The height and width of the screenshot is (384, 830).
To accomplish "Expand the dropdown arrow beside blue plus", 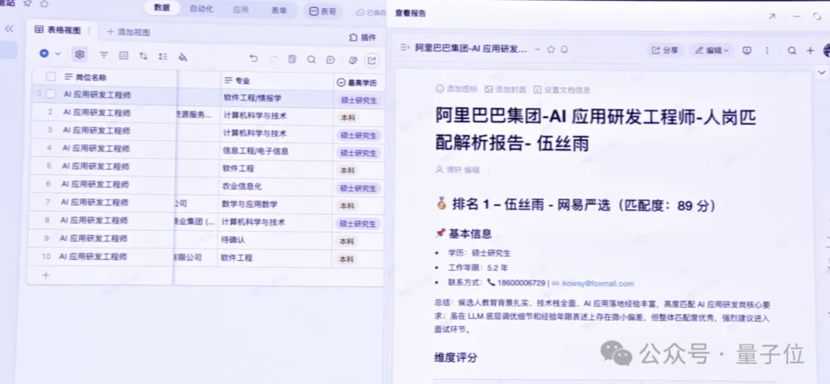I will (x=58, y=54).
